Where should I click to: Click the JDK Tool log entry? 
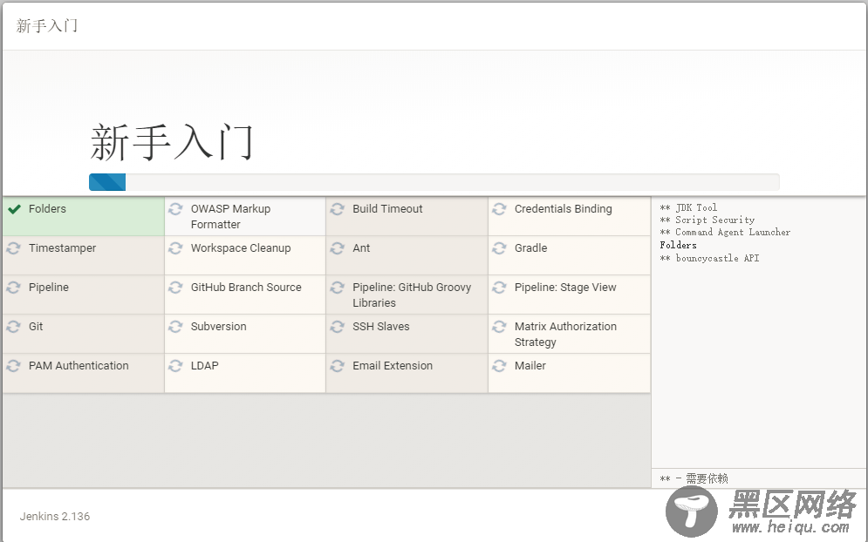pos(688,208)
